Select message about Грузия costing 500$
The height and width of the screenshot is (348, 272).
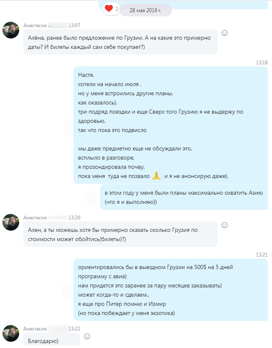(171, 290)
